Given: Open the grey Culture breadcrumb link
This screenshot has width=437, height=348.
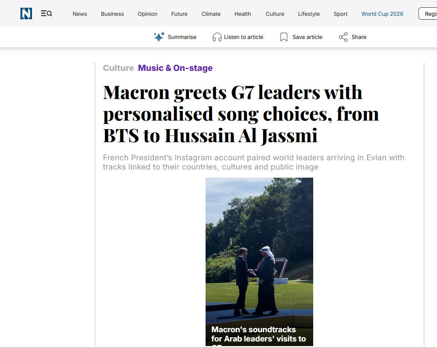Looking at the screenshot, I should [x=118, y=68].
